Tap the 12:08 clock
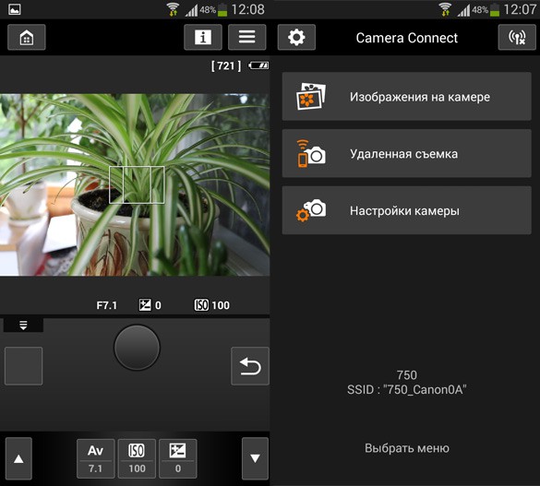Image resolution: width=540 pixels, height=486 pixels. 247,9
